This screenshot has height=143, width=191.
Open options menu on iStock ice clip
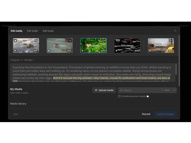coord(36,40)
